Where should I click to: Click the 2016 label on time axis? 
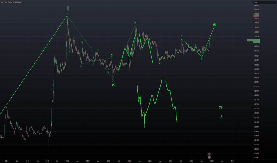click(x=27, y=161)
